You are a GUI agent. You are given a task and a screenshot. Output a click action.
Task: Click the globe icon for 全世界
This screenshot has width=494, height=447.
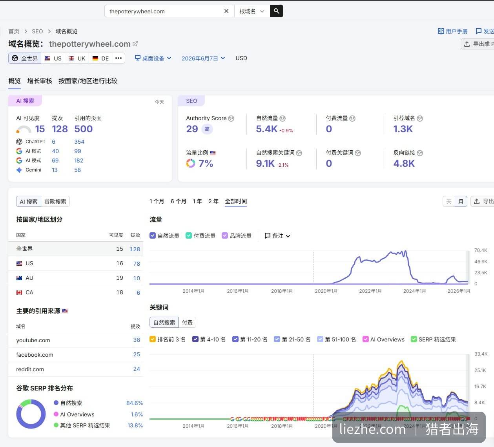point(15,58)
